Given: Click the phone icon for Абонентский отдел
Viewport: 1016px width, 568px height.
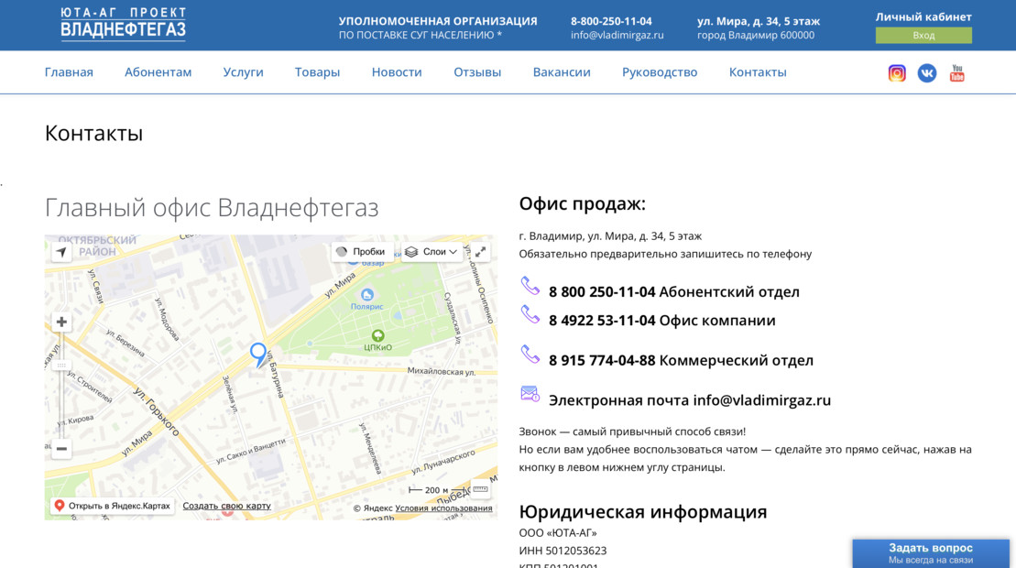Looking at the screenshot, I should (530, 286).
